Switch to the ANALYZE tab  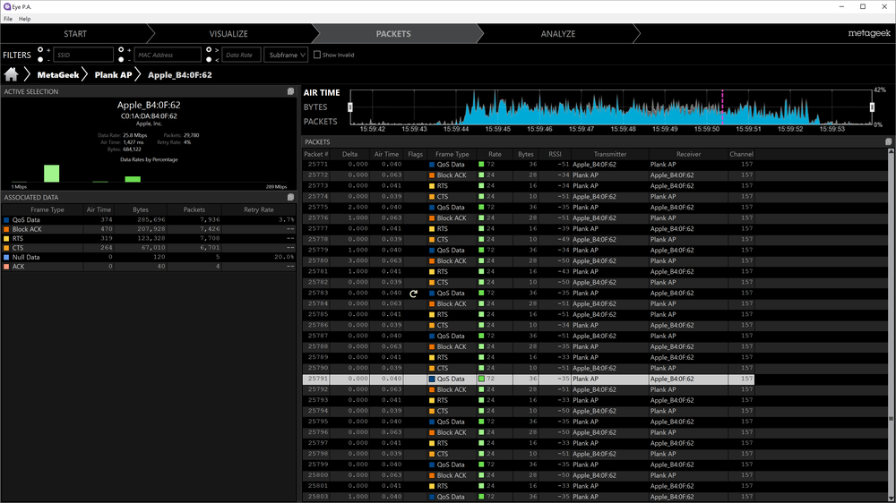tap(558, 34)
